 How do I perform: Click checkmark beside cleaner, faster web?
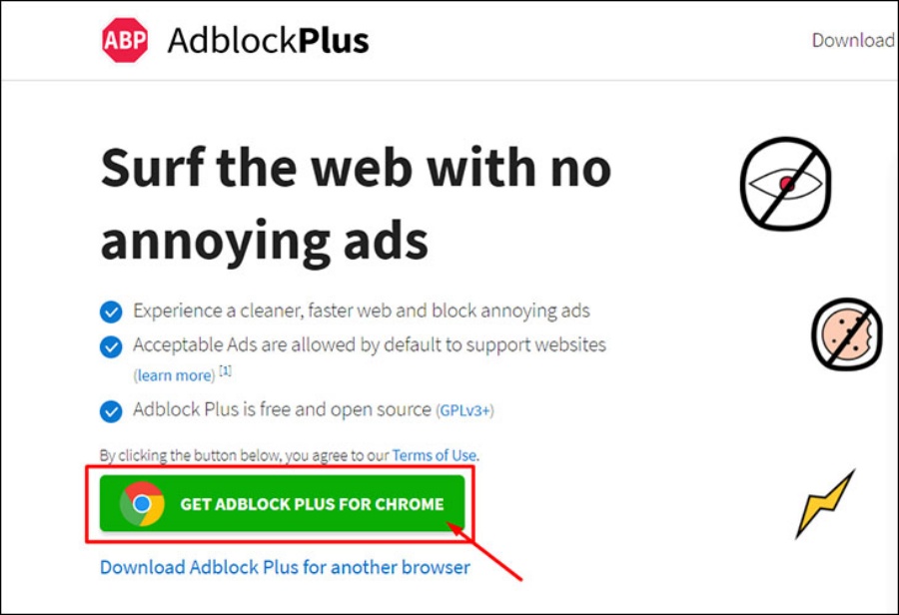[x=111, y=311]
